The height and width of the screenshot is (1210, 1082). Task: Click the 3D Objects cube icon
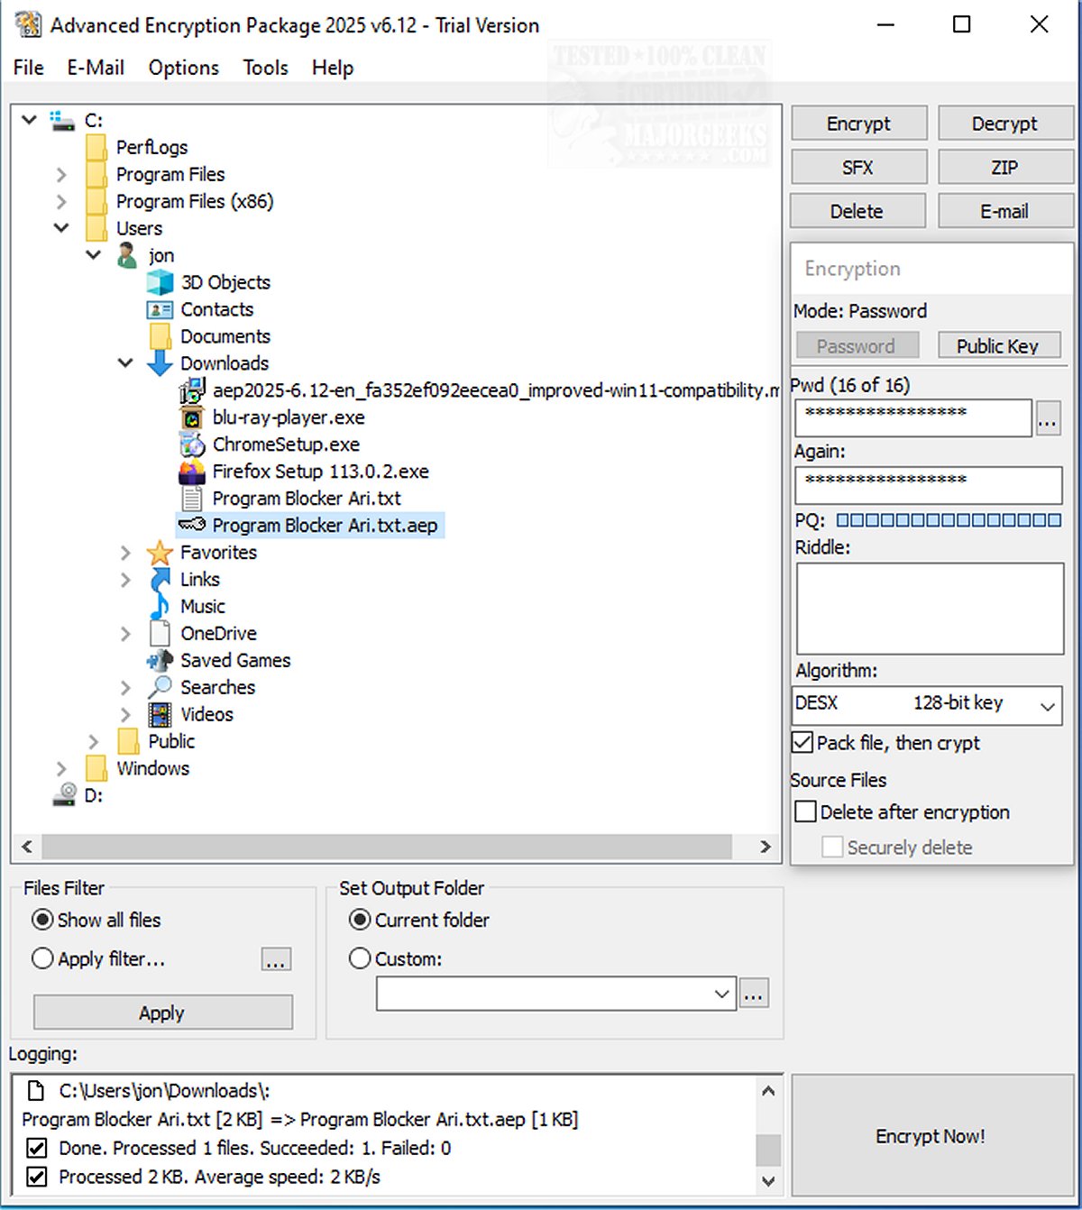[x=160, y=282]
